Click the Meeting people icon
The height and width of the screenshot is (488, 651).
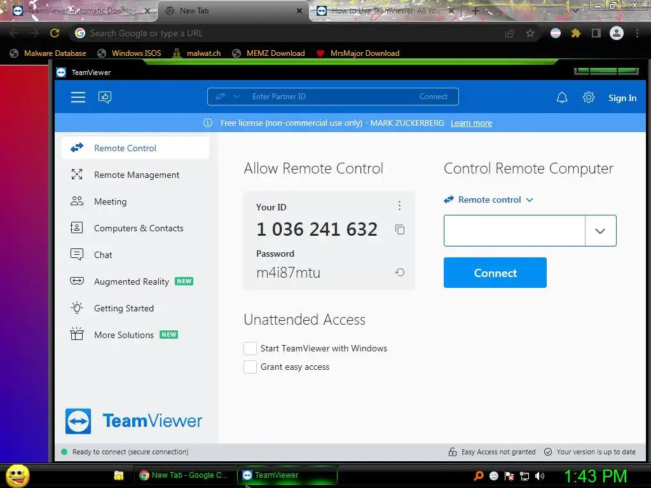[x=77, y=201]
